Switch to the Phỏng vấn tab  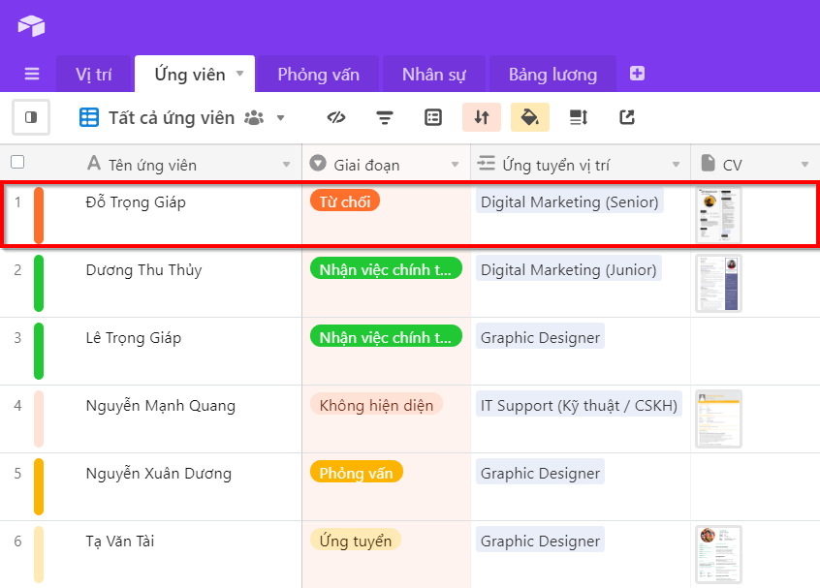coord(318,75)
